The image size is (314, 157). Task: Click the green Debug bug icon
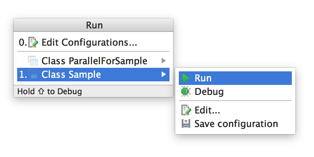click(x=186, y=92)
